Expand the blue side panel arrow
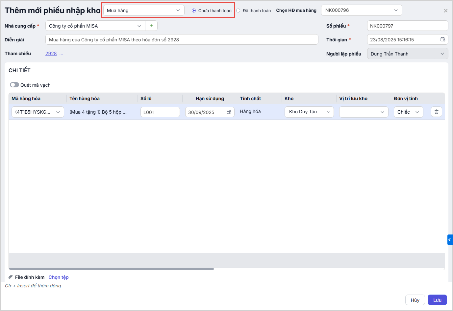Viewport: 453px width, 311px height. click(x=450, y=240)
